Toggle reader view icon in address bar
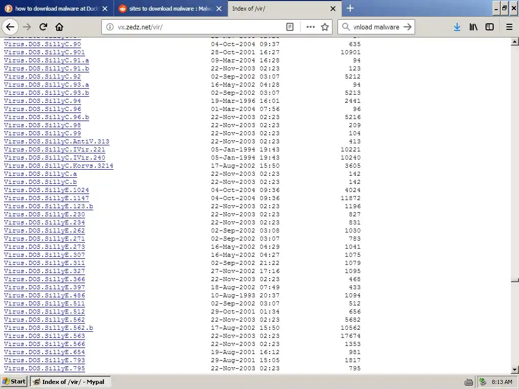519x389 pixels. [289, 27]
